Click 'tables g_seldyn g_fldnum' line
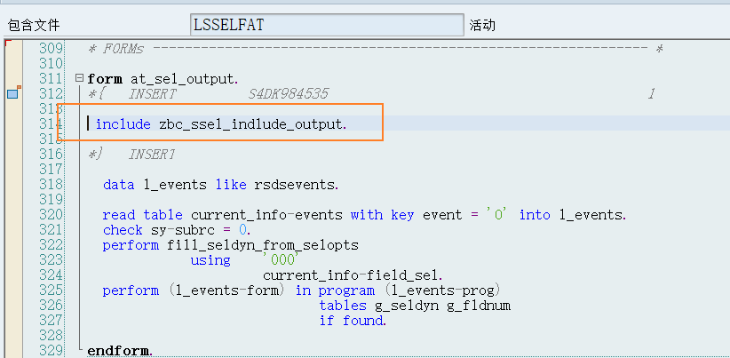 (x=415, y=306)
